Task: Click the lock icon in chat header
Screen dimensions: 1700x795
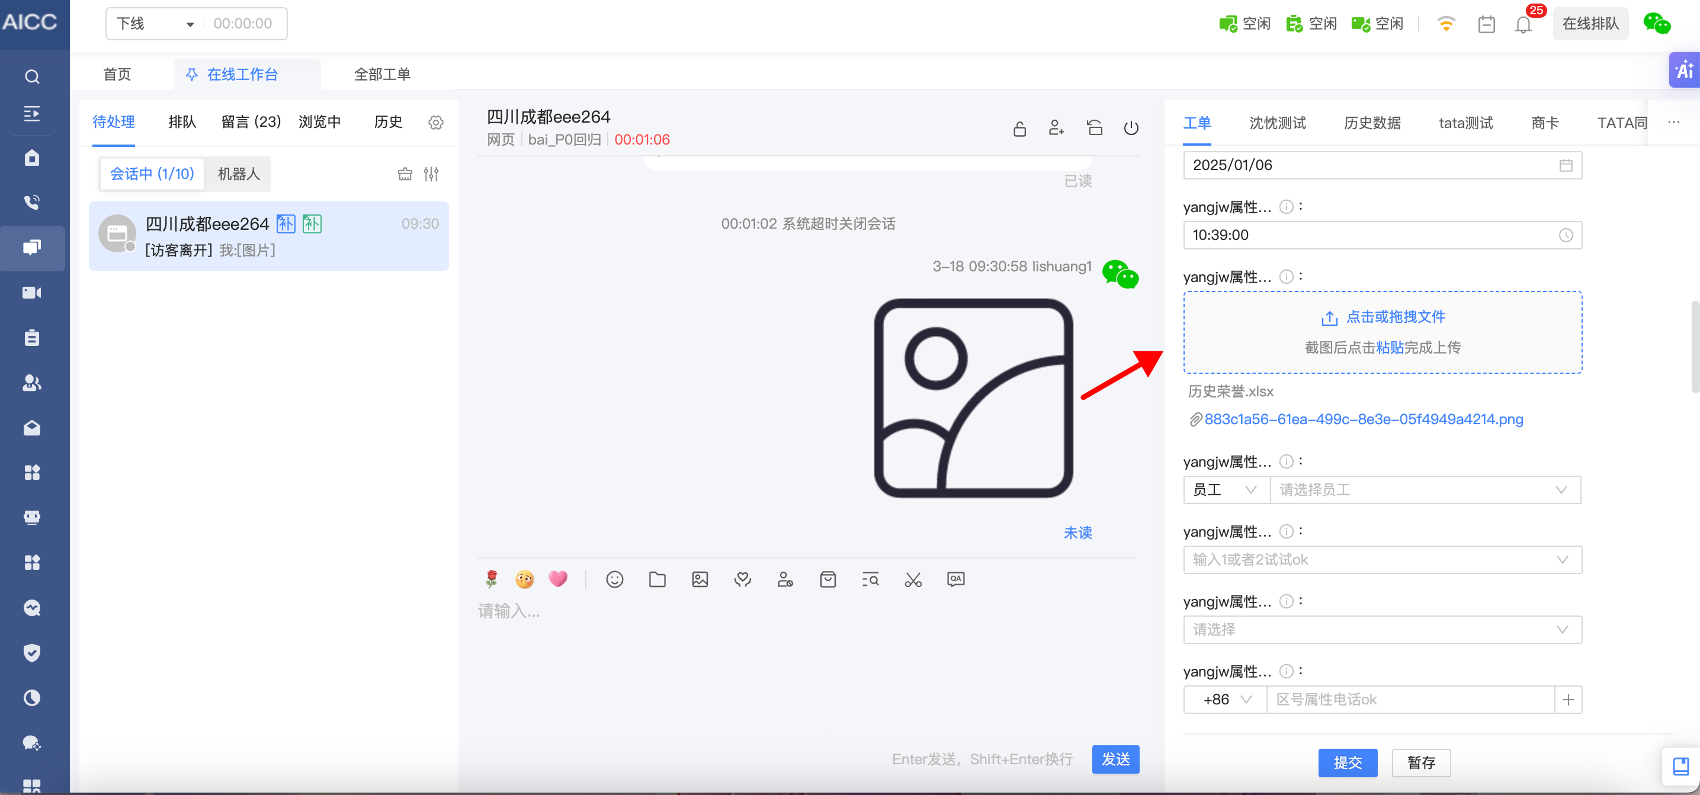Action: [x=1019, y=128]
